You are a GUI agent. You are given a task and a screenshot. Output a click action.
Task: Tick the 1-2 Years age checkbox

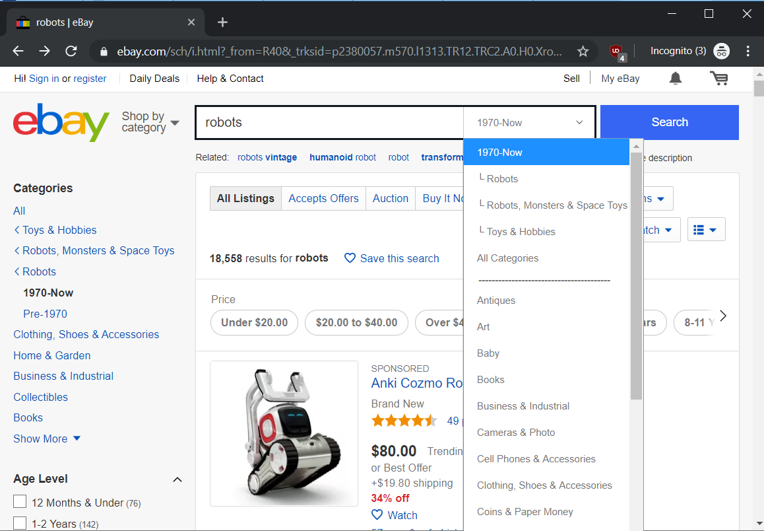(20, 523)
